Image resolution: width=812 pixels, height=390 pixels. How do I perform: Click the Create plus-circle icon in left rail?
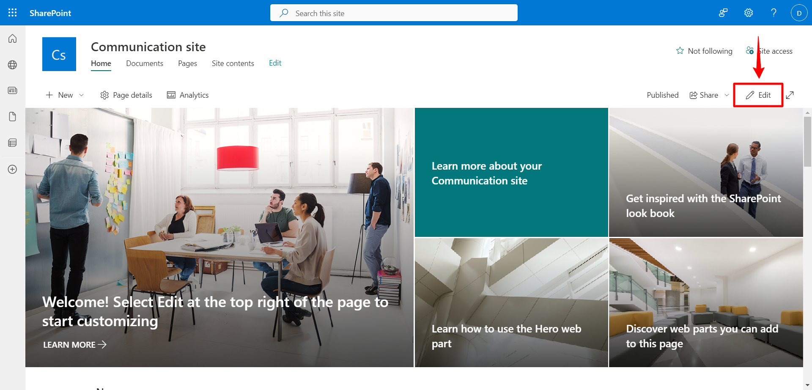[x=13, y=169]
